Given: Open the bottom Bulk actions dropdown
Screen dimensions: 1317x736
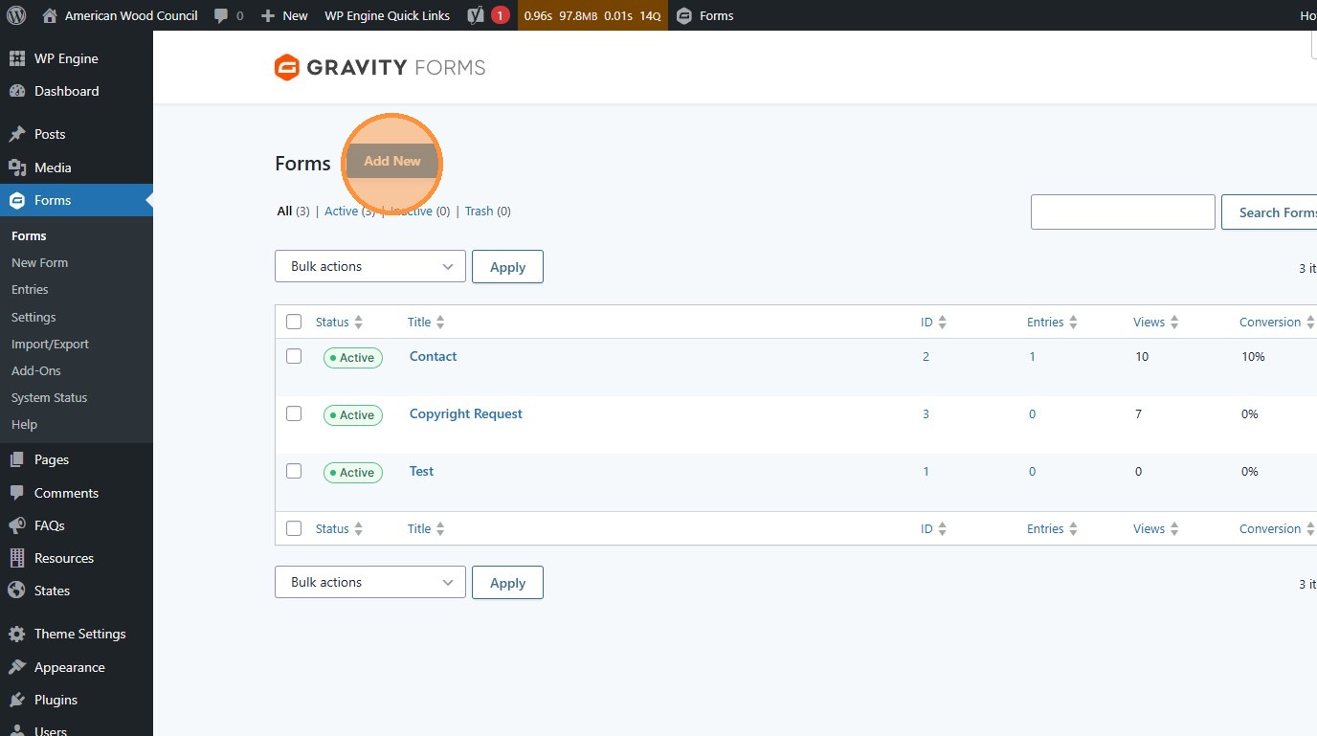Looking at the screenshot, I should coord(370,582).
